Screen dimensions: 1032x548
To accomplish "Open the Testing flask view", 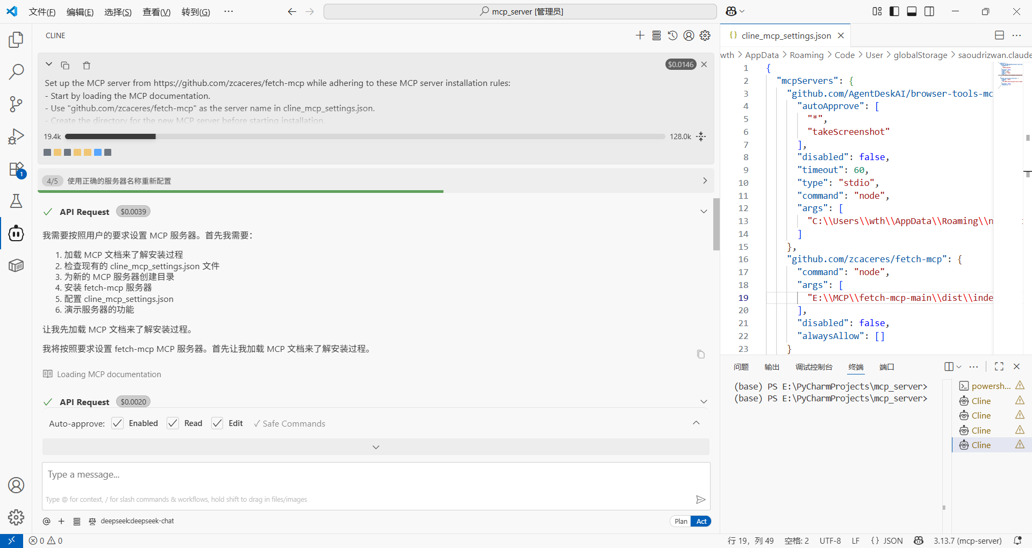I will tap(16, 201).
